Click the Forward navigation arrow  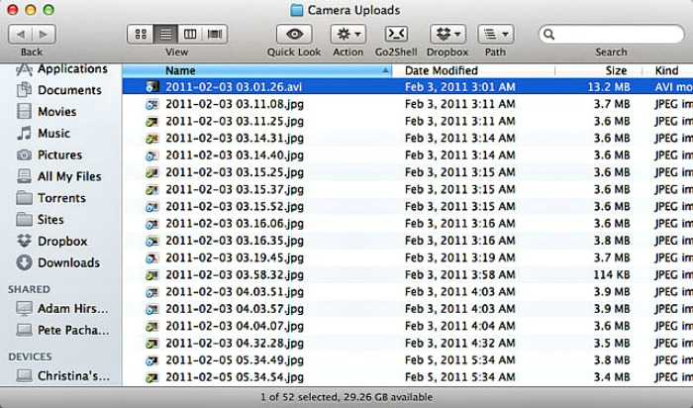click(x=46, y=34)
